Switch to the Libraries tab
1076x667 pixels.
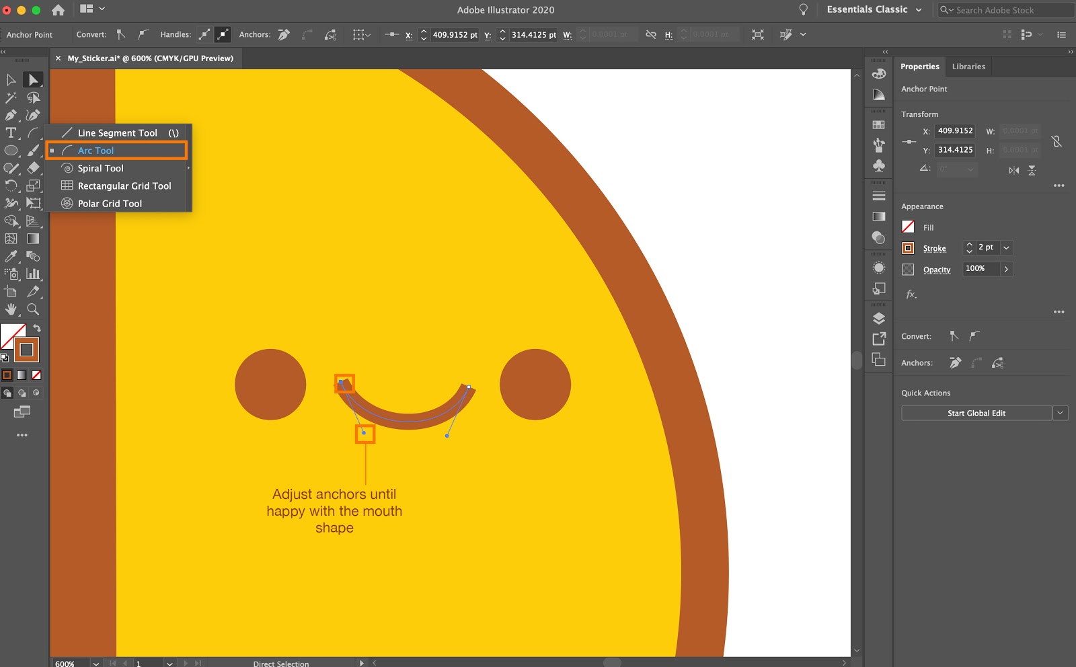click(968, 66)
